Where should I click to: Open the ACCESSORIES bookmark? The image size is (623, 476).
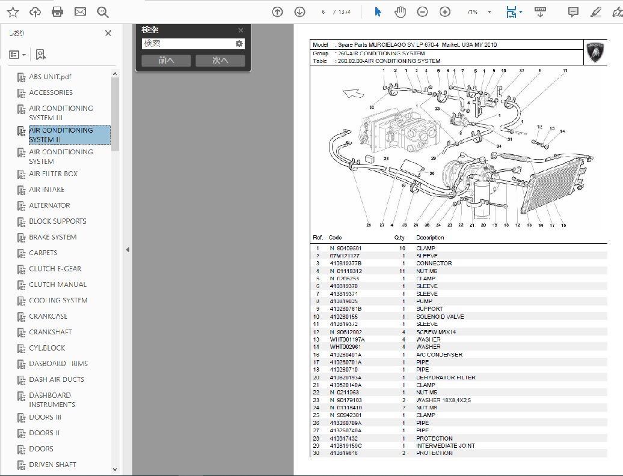(x=51, y=93)
